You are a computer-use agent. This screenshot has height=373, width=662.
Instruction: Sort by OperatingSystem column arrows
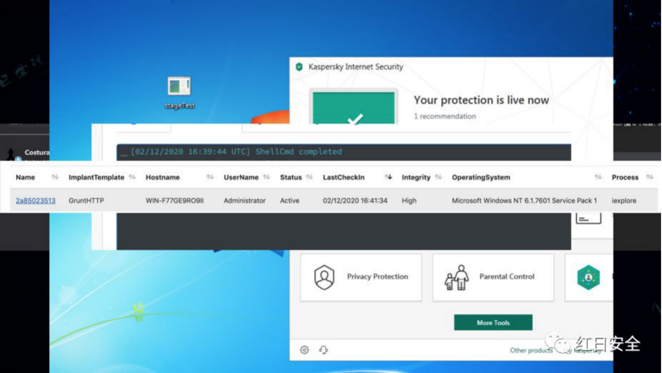point(598,177)
